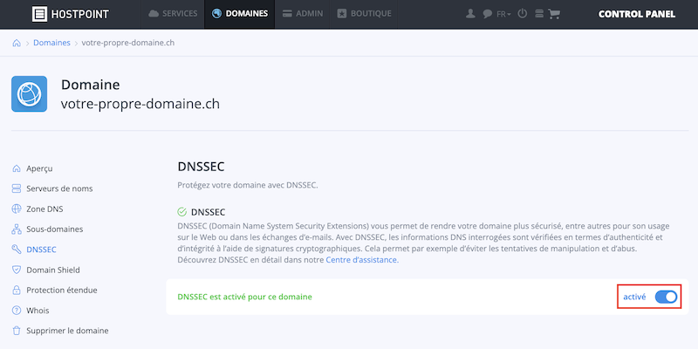Click the Serveurs de noms icon

pos(17,188)
